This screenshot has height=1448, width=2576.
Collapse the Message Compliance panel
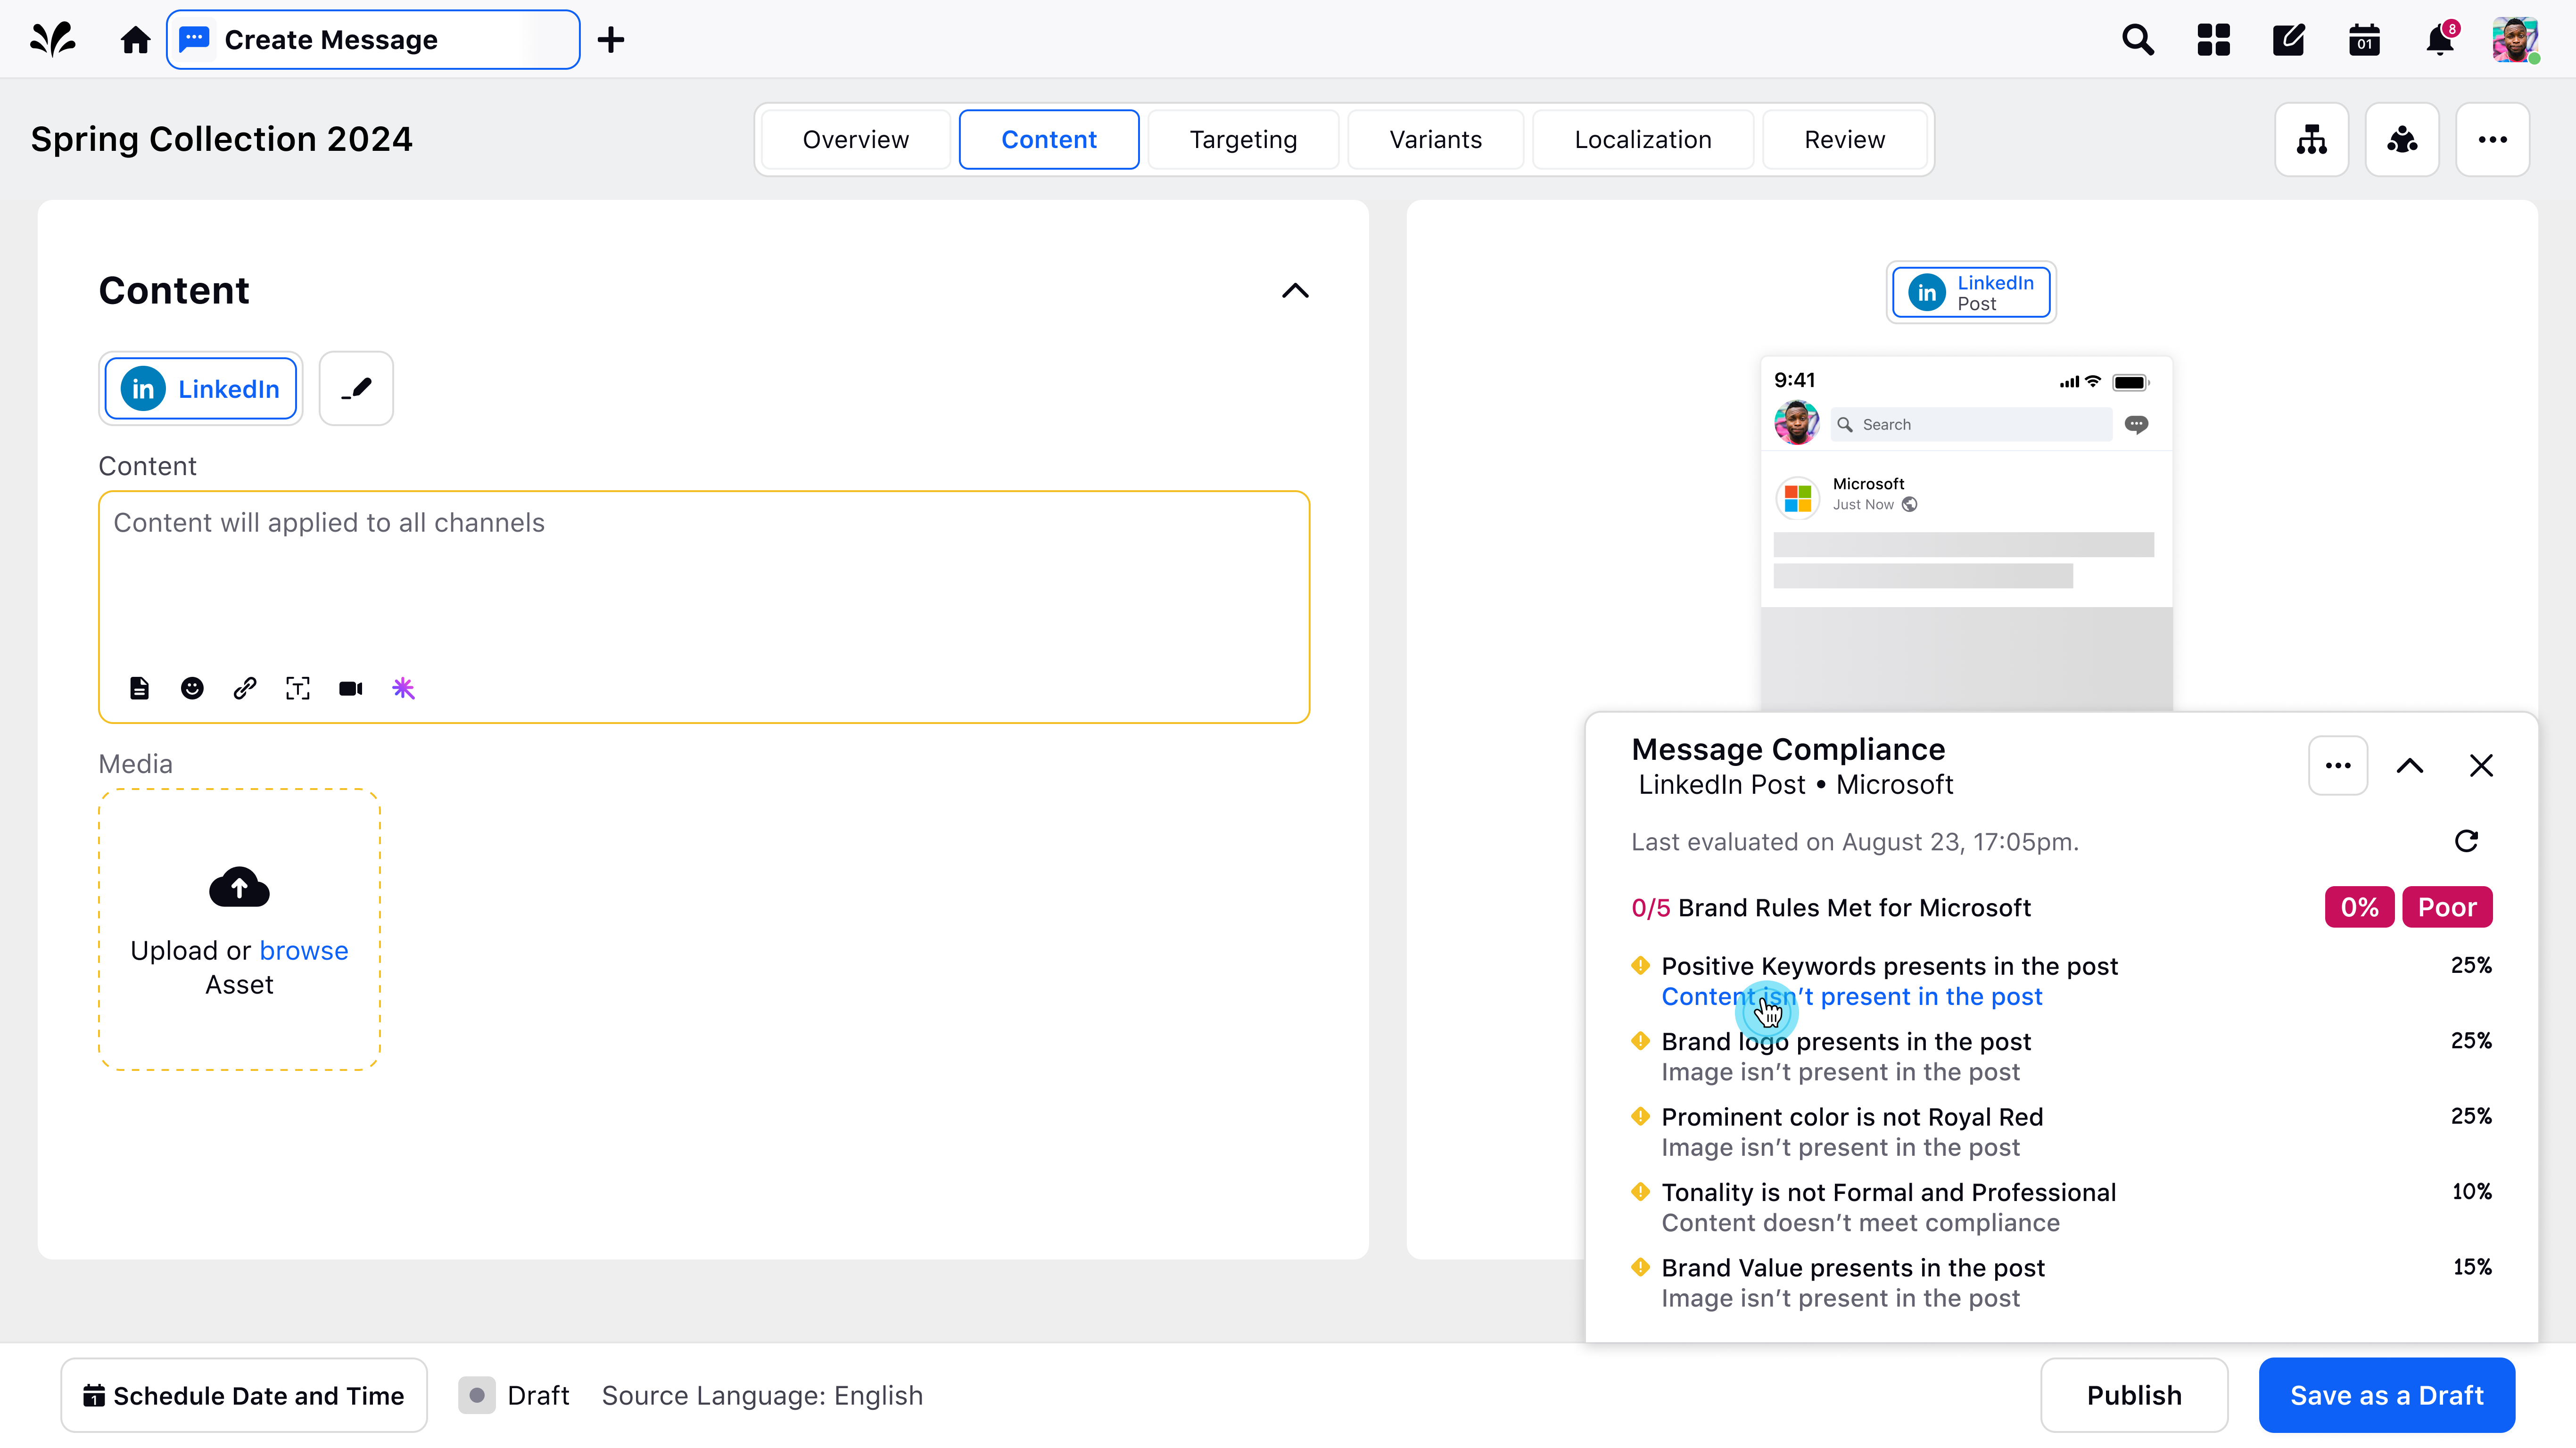tap(2410, 766)
